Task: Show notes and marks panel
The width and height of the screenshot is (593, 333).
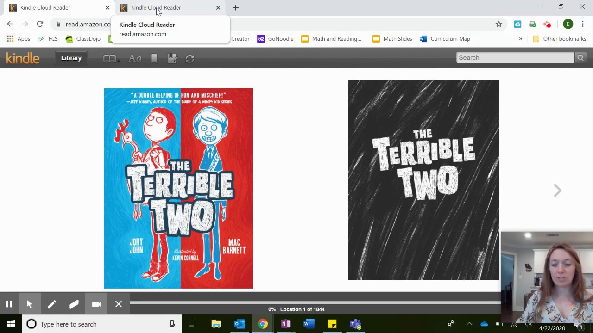Action: [172, 58]
